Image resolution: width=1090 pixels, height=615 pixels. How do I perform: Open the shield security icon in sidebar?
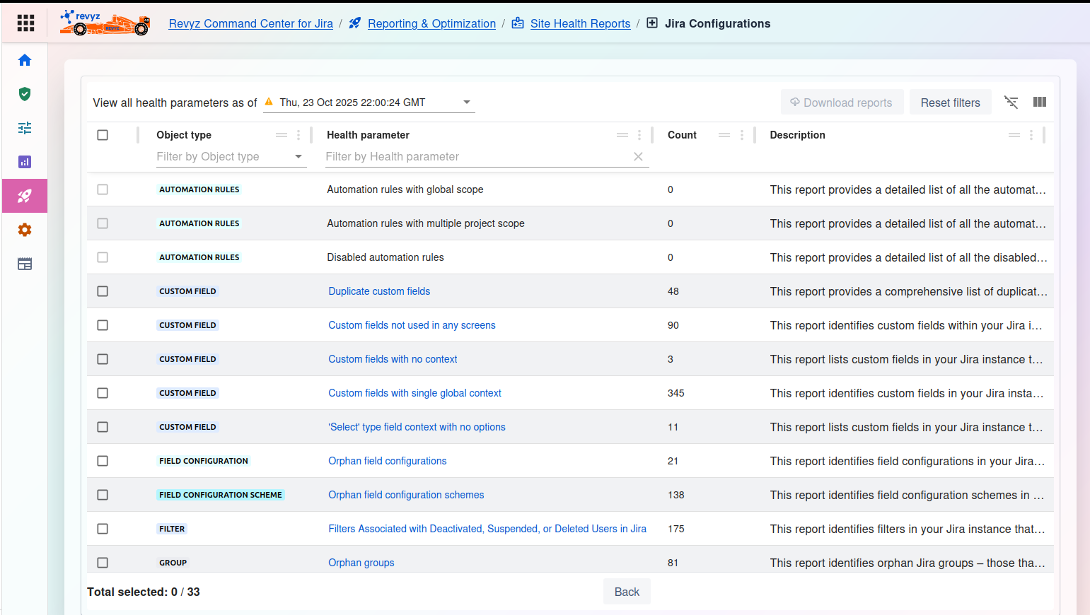(25, 94)
